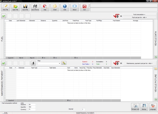Image resolution: width=158 pixels, height=114 pixels.
Task: Click the Fuel cost per km field
Action: pyautogui.click(x=140, y=17)
